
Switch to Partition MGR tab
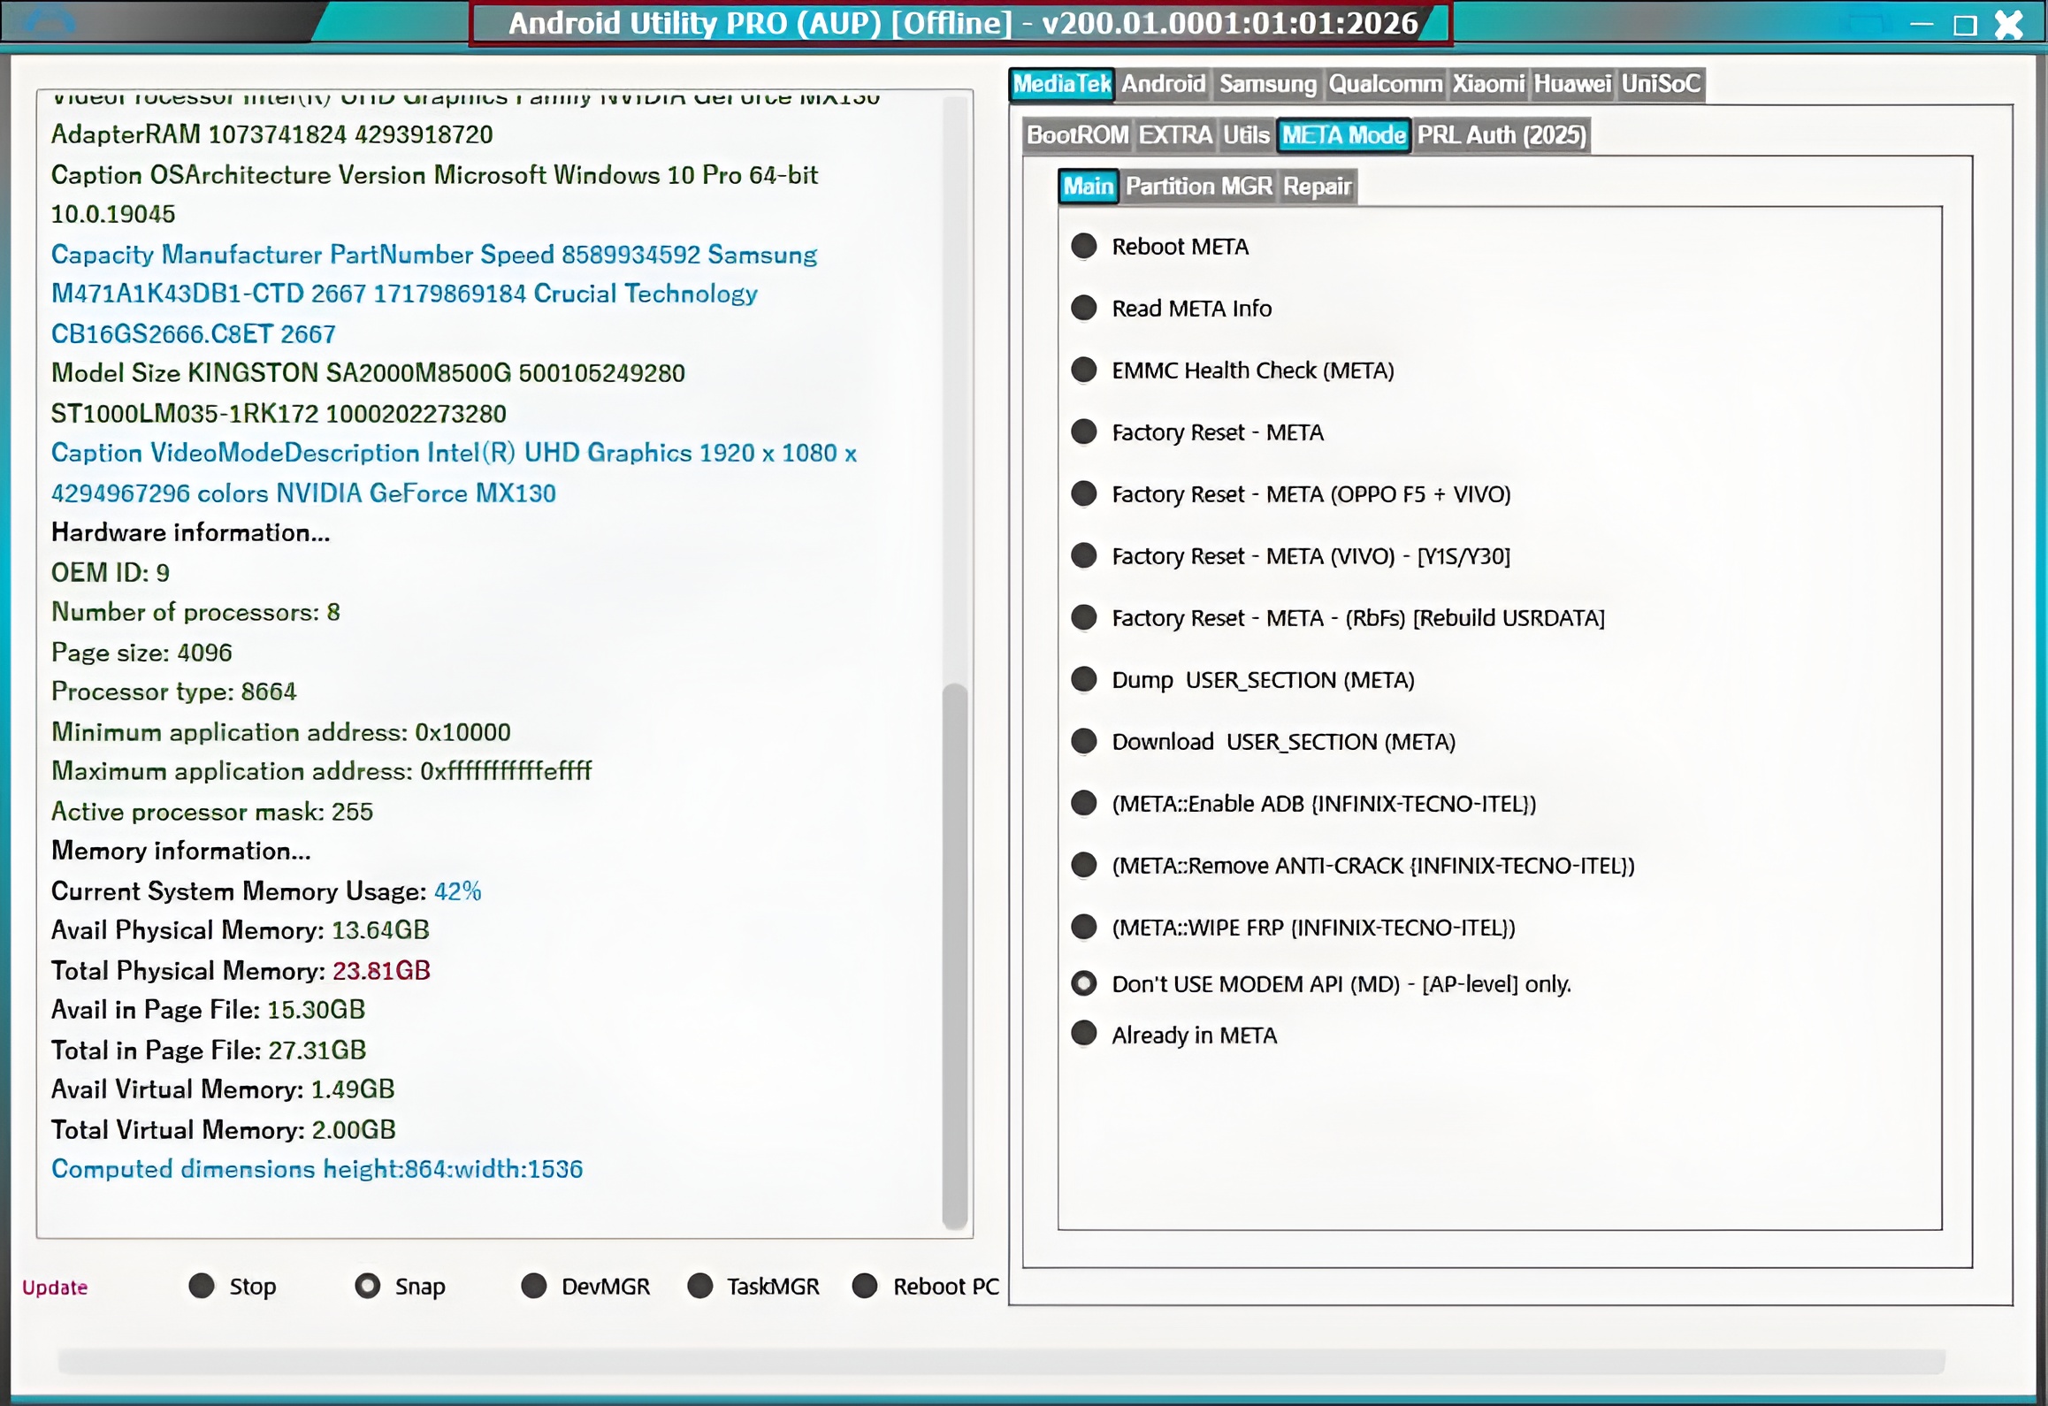(1198, 187)
